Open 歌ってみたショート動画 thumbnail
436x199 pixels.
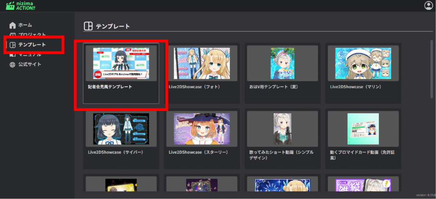pyautogui.click(x=283, y=129)
